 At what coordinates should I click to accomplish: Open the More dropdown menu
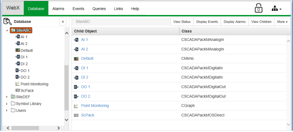click(x=282, y=22)
